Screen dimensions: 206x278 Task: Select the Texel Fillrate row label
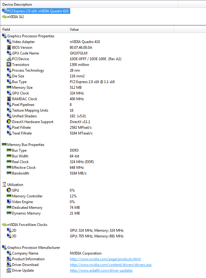click(x=22, y=133)
